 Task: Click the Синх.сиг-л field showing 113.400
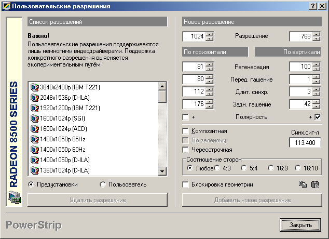click(305, 142)
